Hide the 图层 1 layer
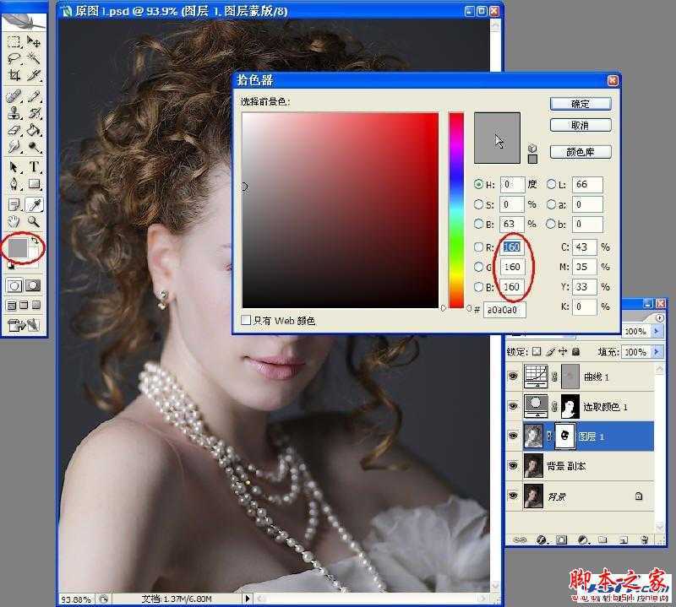Image resolution: width=676 pixels, height=607 pixels. pyautogui.click(x=513, y=436)
